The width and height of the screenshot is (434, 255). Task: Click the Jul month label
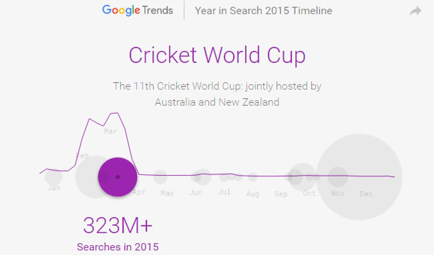[224, 192]
